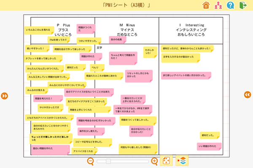This screenshot has width=253, height=168.
Task: Expand the left side panel arrow
Action: pyautogui.click(x=4, y=96)
